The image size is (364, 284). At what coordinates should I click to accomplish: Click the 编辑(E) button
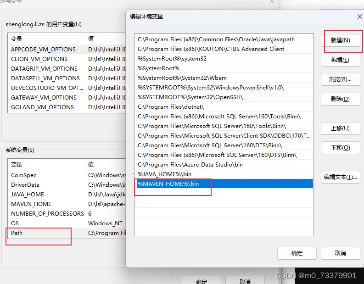[340, 60]
